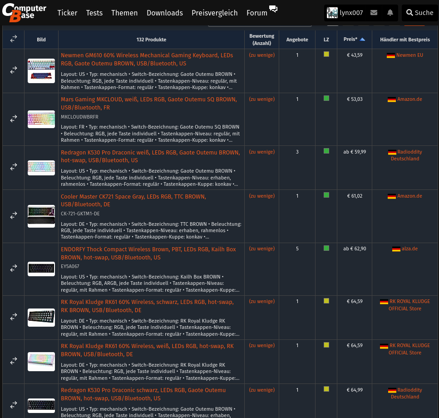Click green availability square for ENDORFY Thock
The height and width of the screenshot is (418, 439).
326,248
